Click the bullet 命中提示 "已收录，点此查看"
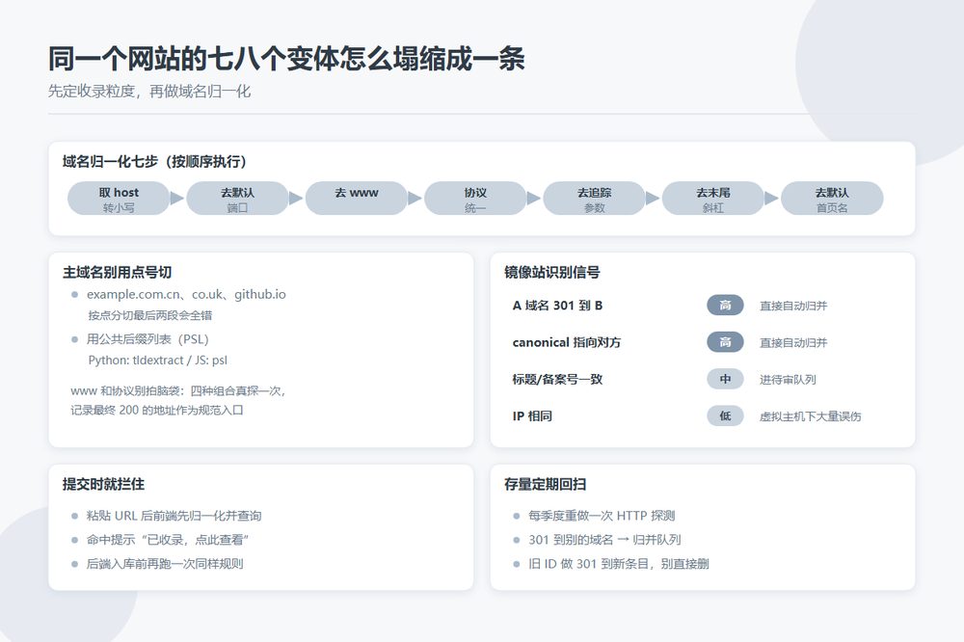Viewport: 964px width, 642px height. [168, 540]
